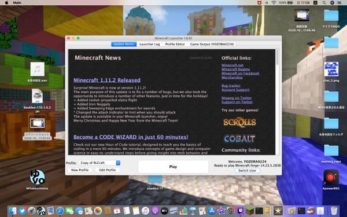
Task: Open the Twitter app in dock
Action: point(22,211)
